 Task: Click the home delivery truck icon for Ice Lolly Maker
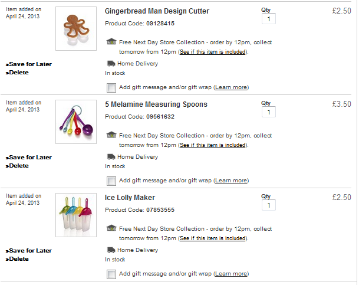111,250
